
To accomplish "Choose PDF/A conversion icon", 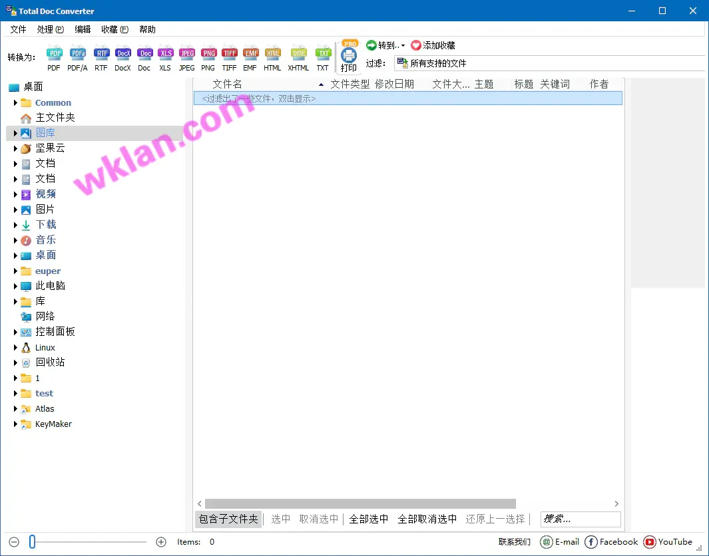I will (x=78, y=53).
